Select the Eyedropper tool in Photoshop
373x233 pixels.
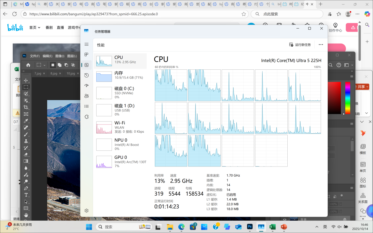[26, 121]
